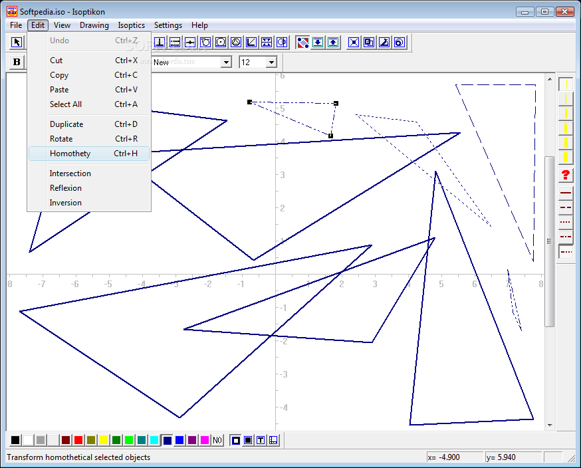Choose the axes color icon
The height and width of the screenshot is (468, 581).
click(273, 440)
